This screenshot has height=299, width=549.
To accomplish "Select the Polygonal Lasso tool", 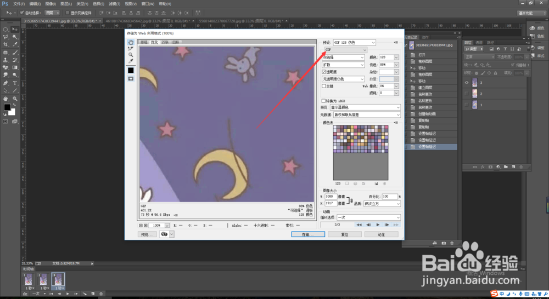I will click(x=5, y=37).
